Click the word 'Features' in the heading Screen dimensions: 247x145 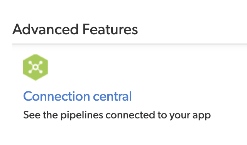click(110, 29)
